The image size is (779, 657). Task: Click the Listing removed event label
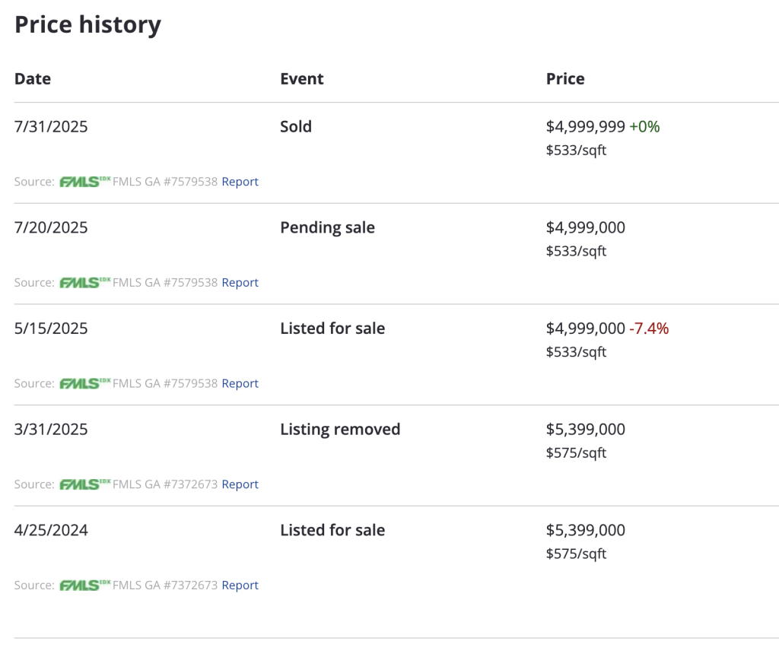coord(340,430)
